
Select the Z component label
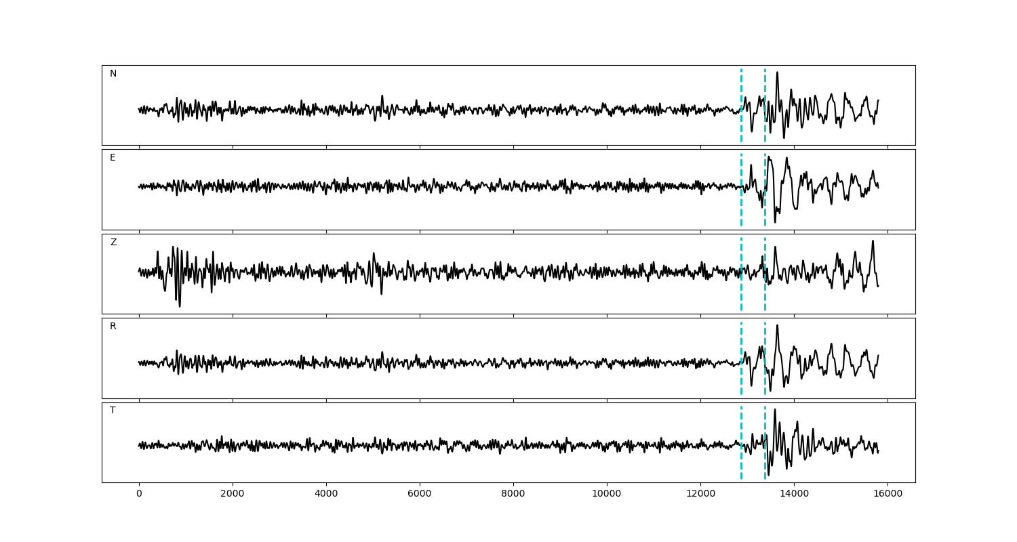tap(113, 243)
